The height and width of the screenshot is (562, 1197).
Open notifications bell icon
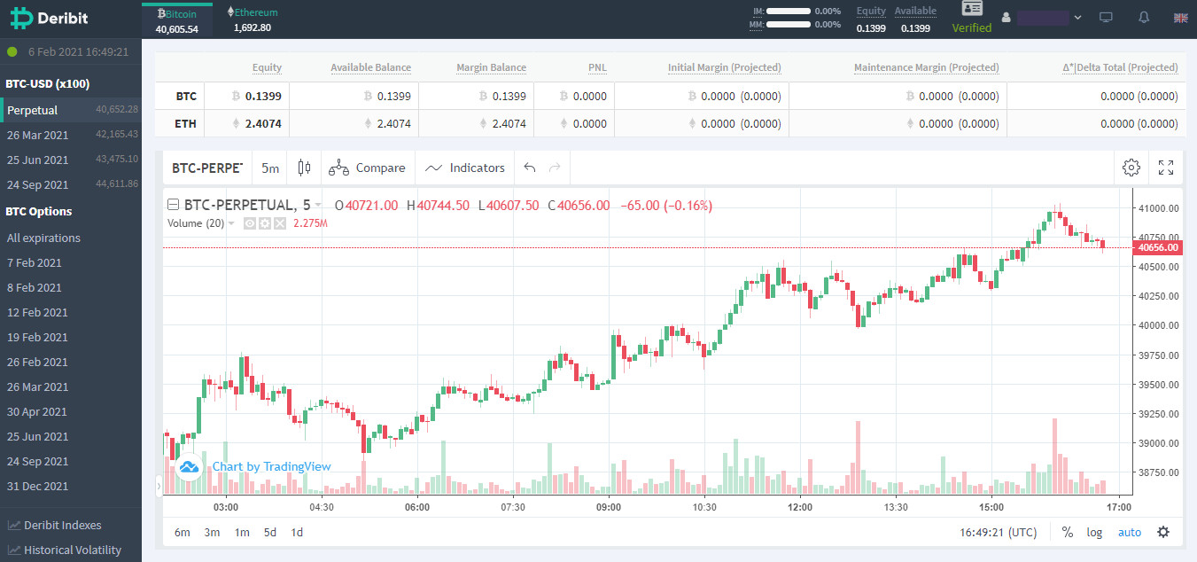coord(1144,18)
